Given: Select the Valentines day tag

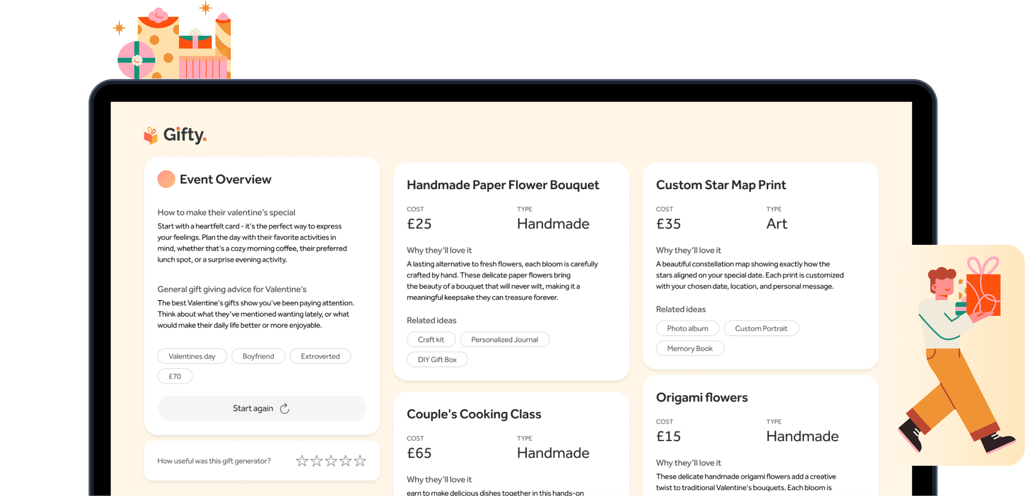Looking at the screenshot, I should point(192,356).
